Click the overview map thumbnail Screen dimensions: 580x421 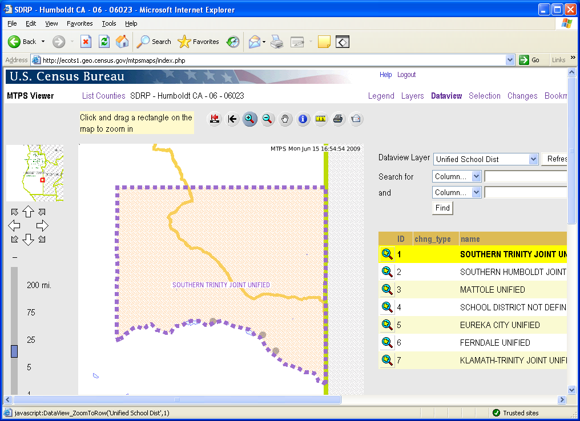[x=34, y=173]
